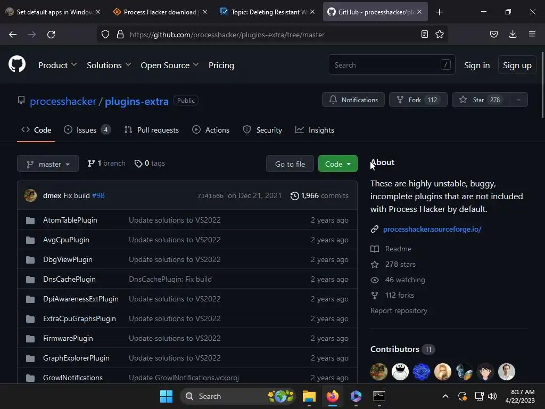Reload the page with refresh icon
Viewport: 545px width, 409px height.
click(51, 35)
